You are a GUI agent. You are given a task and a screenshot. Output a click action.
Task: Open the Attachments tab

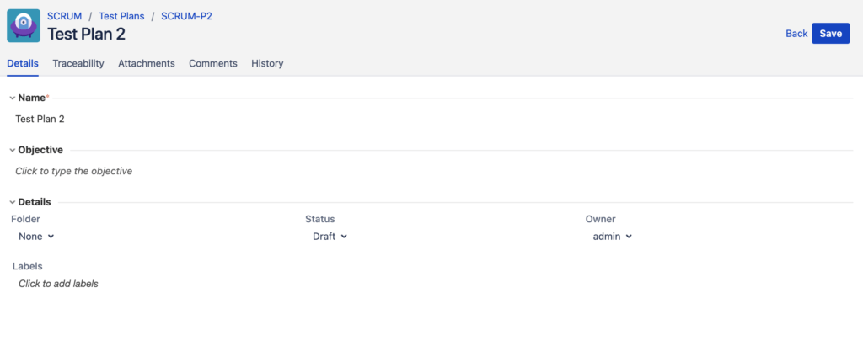(x=147, y=63)
